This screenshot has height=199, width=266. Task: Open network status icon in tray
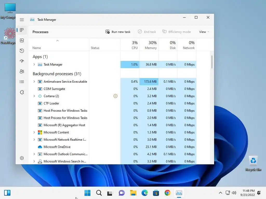tap(228, 193)
